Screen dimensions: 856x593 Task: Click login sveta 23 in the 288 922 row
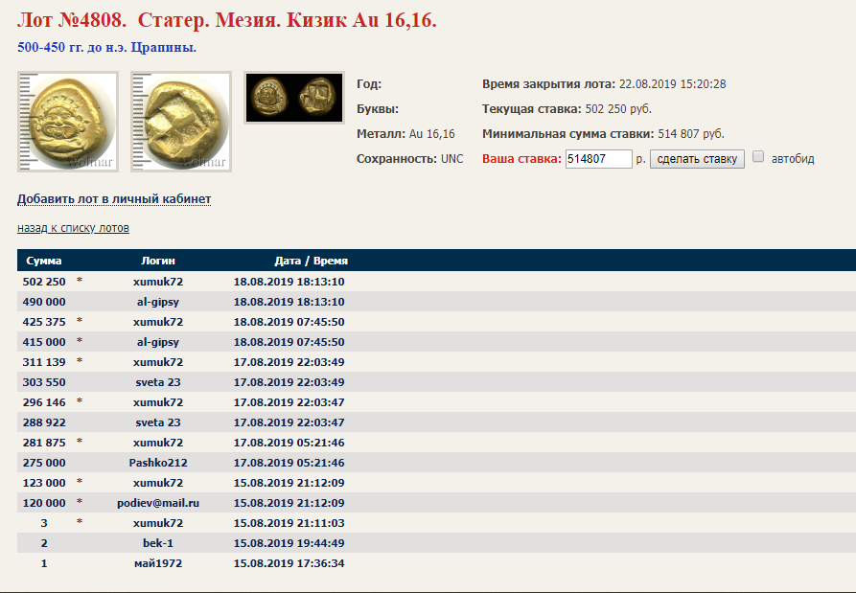click(158, 422)
